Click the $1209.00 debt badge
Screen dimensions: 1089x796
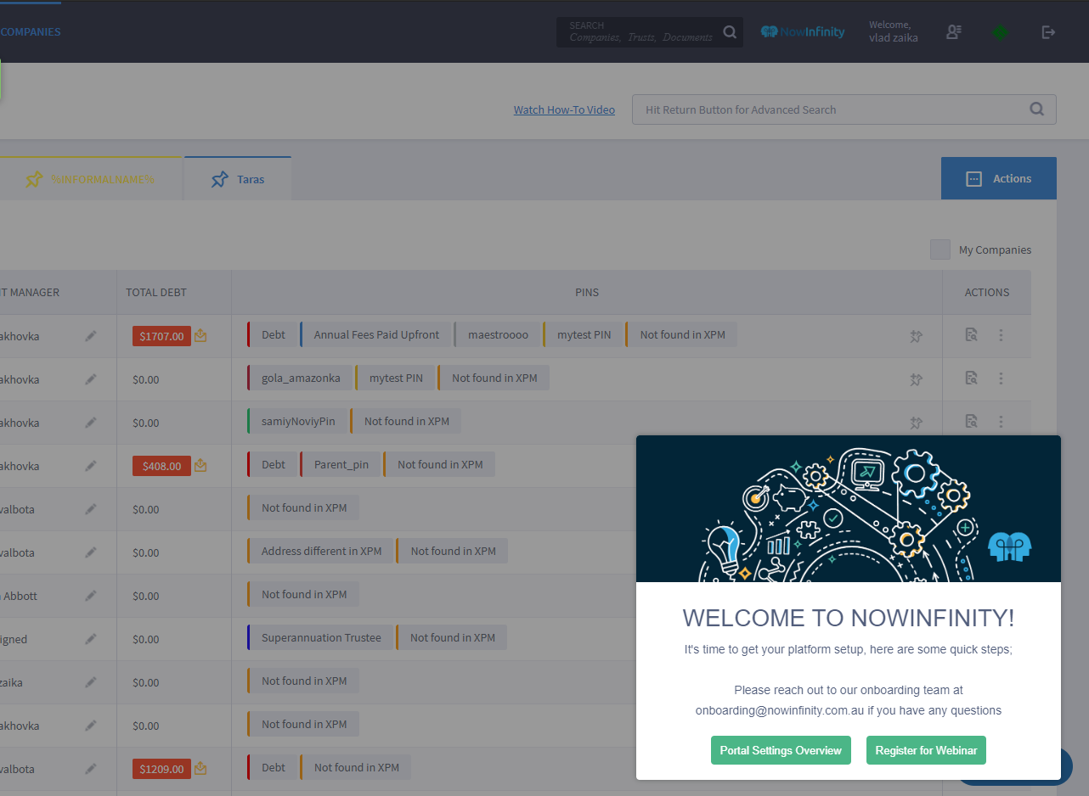(x=161, y=769)
